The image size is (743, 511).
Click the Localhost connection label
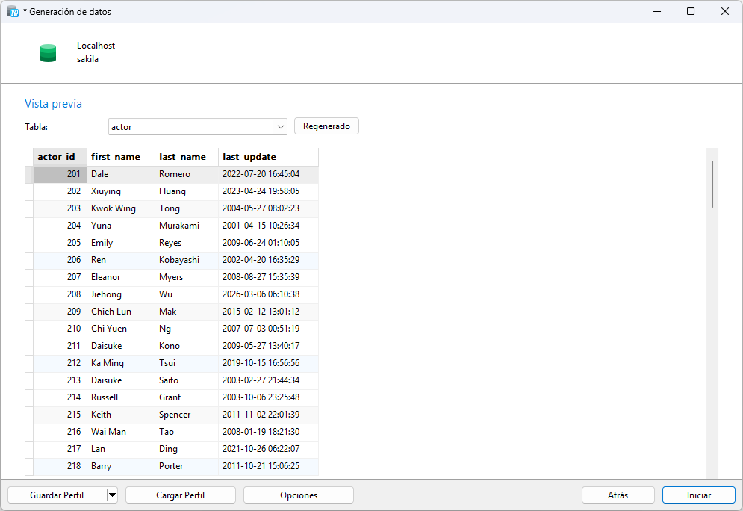tap(96, 46)
